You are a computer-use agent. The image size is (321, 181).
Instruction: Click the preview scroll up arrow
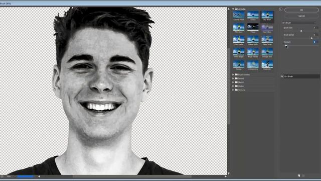pos(229,9)
